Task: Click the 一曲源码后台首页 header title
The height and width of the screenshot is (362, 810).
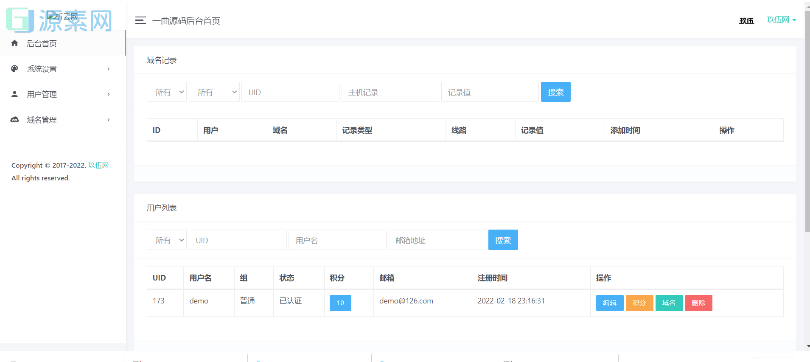Action: coord(186,21)
